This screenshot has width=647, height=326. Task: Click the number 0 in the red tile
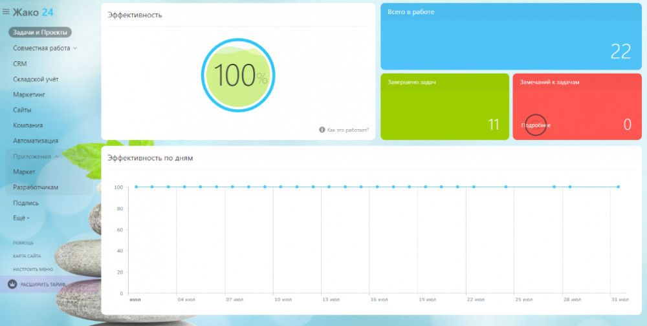tap(627, 125)
